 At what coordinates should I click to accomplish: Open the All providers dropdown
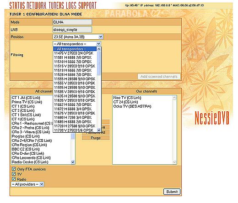pyautogui.click(x=27, y=184)
